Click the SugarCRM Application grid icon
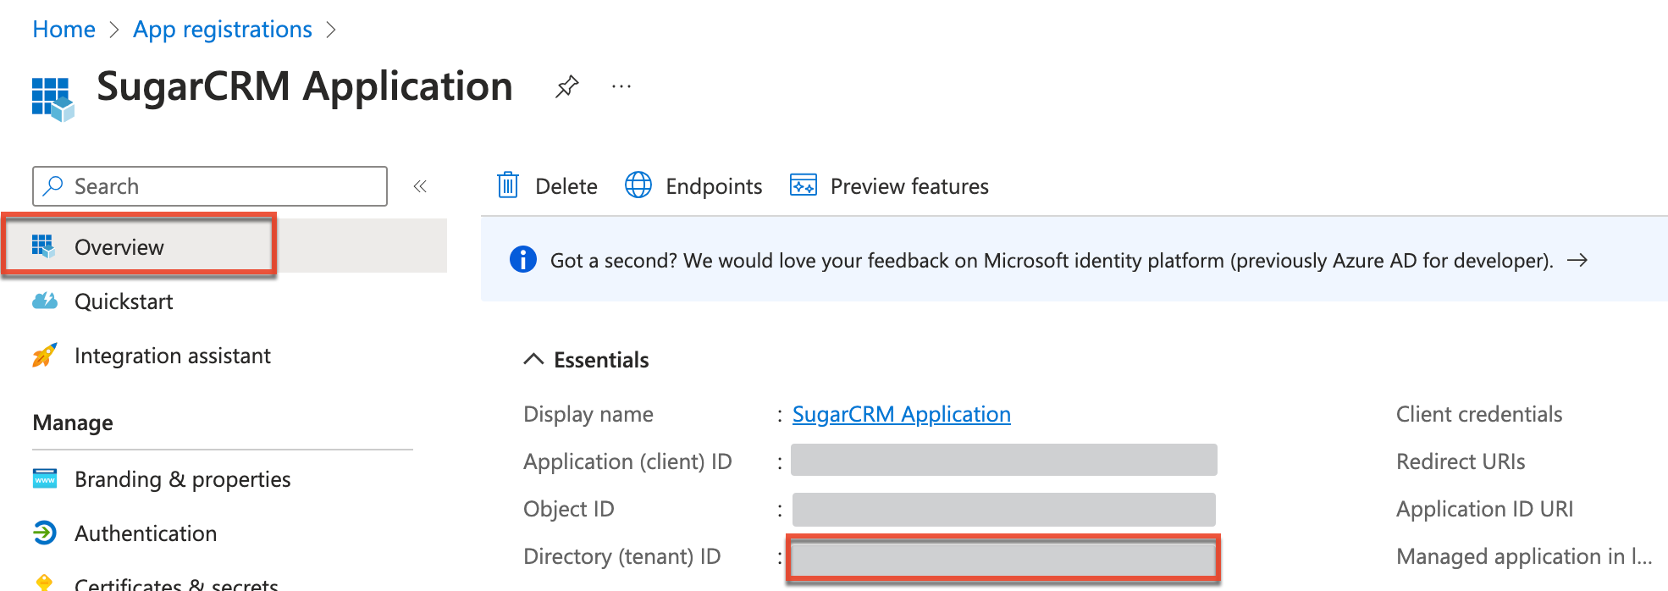1668x591 pixels. [x=52, y=99]
